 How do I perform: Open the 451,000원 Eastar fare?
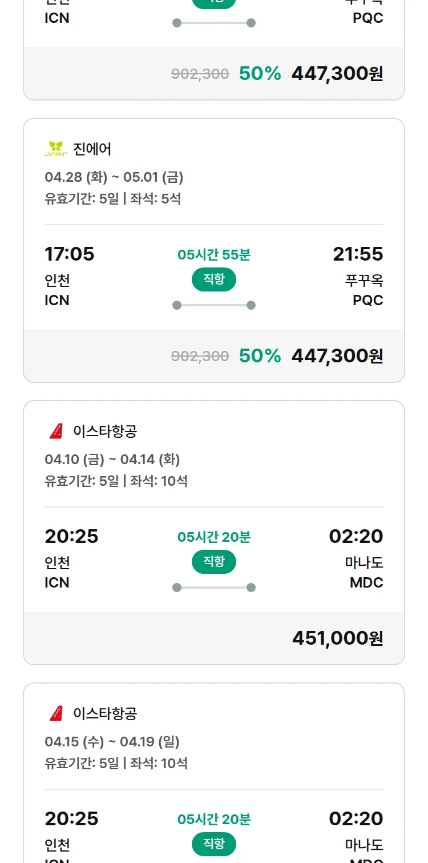pos(337,638)
